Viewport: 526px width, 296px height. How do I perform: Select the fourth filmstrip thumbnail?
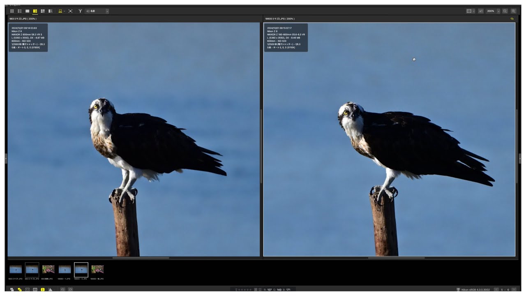pyautogui.click(x=65, y=269)
